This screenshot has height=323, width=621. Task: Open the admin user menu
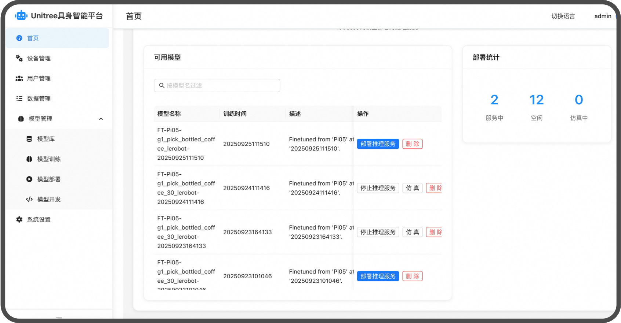[603, 16]
